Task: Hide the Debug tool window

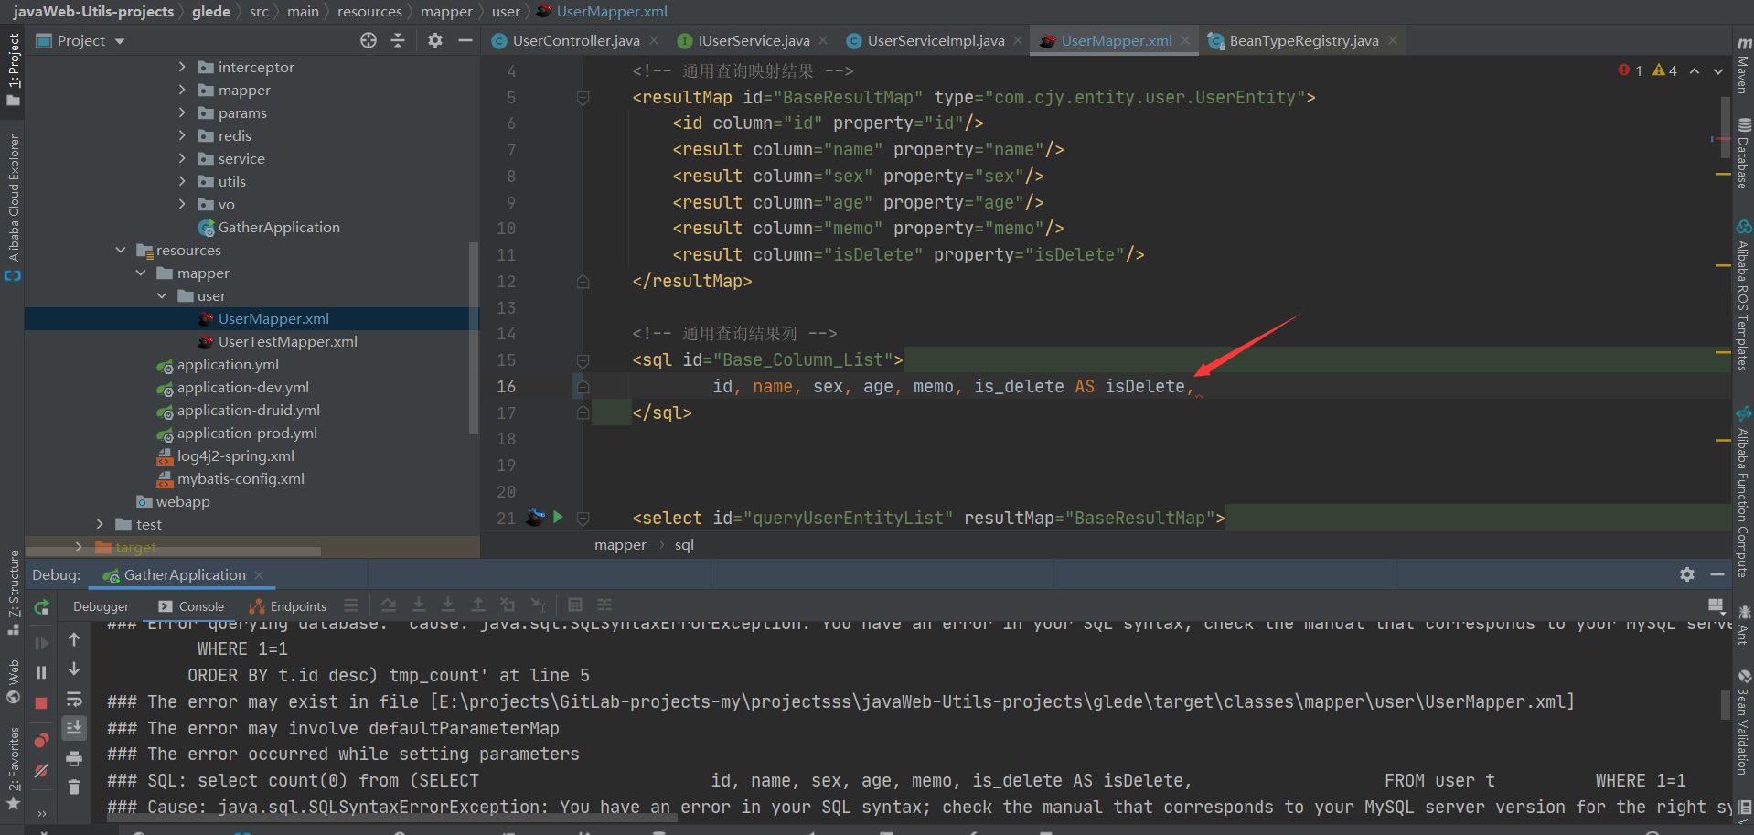Action: (1717, 574)
